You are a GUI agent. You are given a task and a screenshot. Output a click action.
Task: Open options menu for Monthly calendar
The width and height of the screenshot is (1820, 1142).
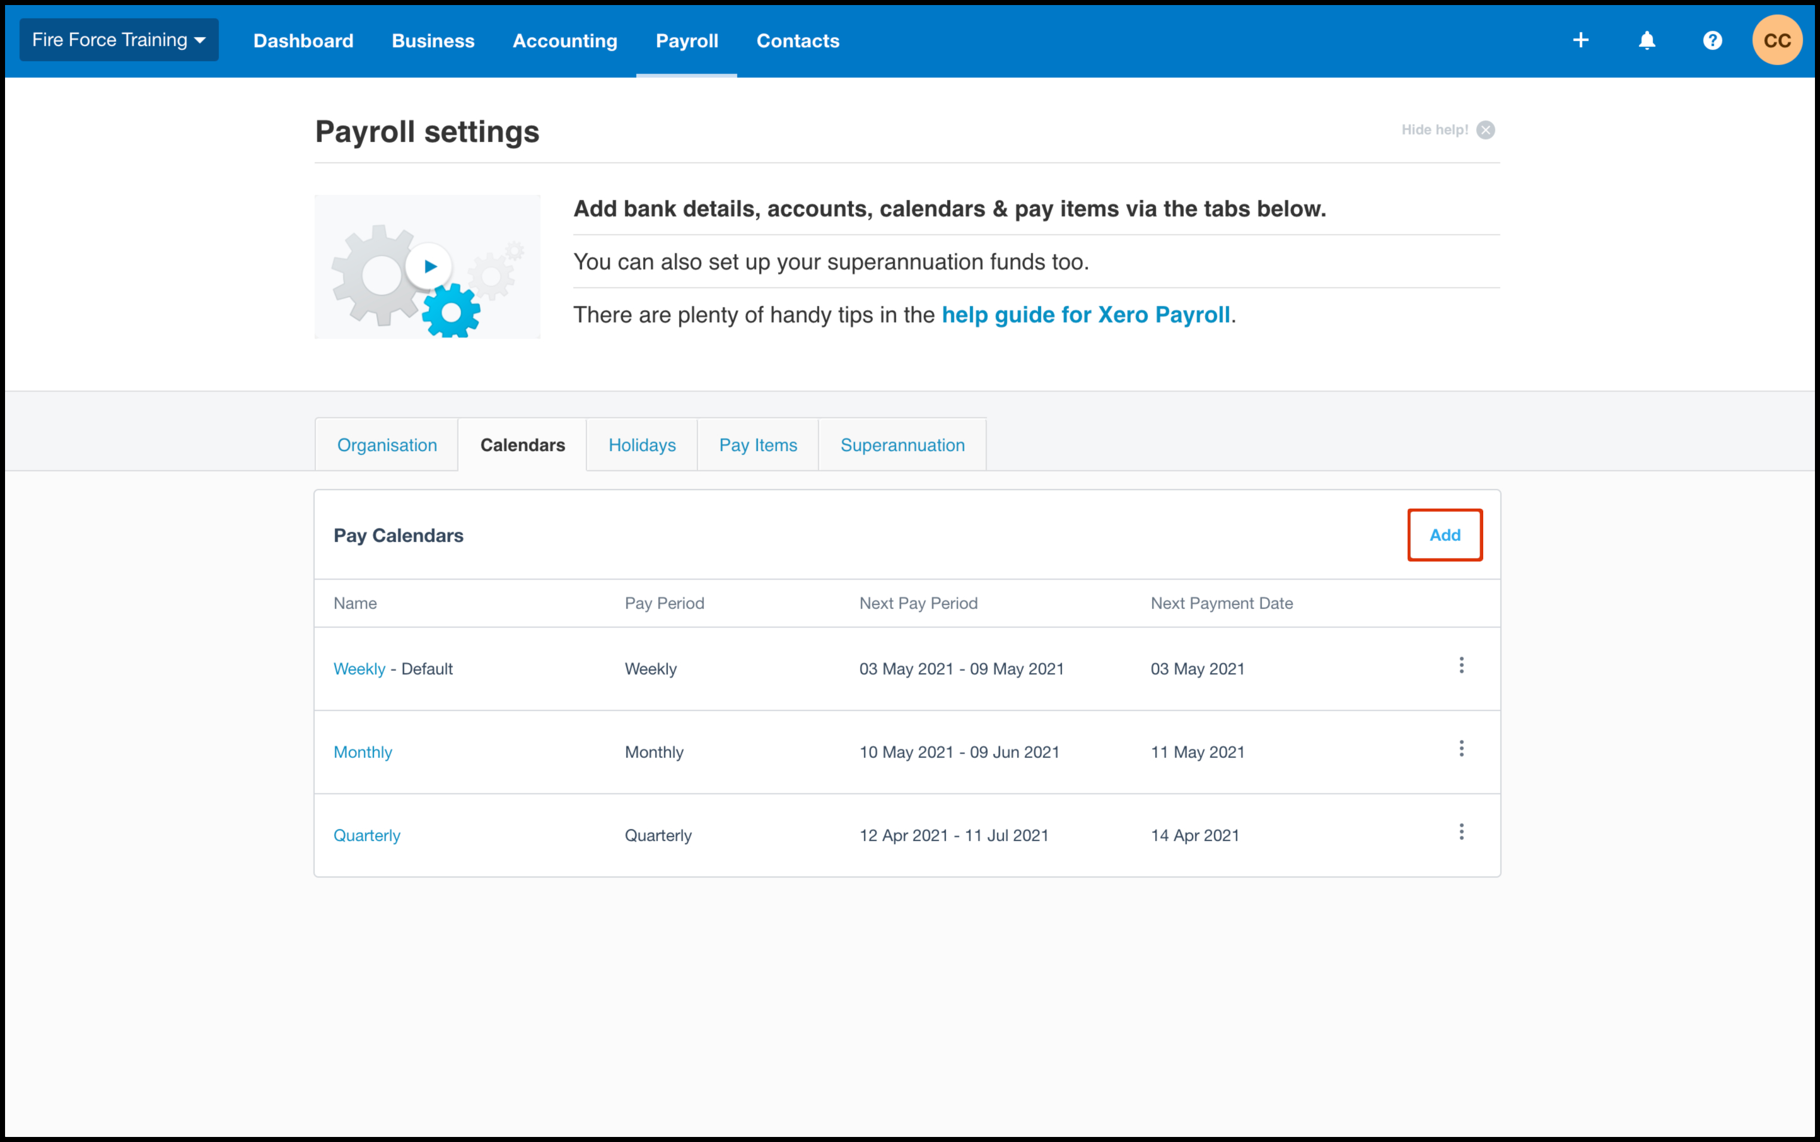click(x=1461, y=748)
